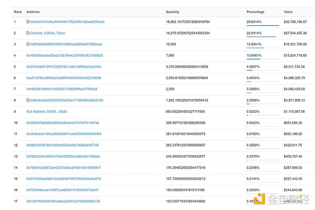Click the Quantity column header

coord(173,11)
